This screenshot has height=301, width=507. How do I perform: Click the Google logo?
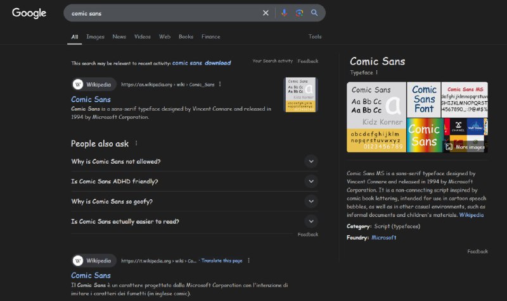[29, 13]
